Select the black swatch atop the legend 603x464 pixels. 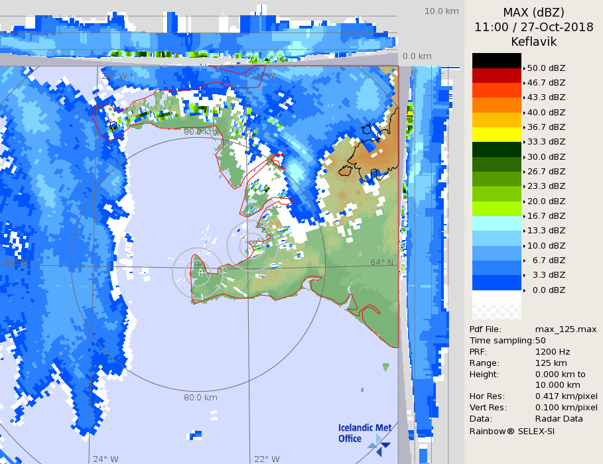(496, 60)
